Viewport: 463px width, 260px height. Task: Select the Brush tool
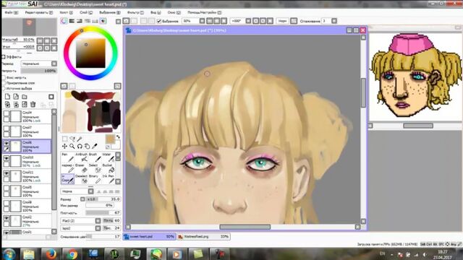[95, 158]
